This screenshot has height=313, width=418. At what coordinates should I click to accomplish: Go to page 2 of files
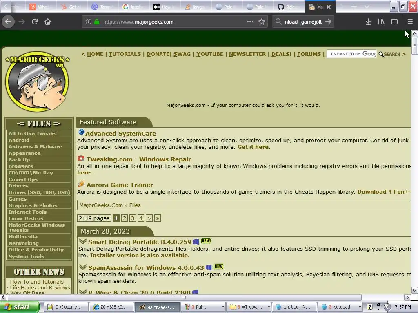[124, 218]
